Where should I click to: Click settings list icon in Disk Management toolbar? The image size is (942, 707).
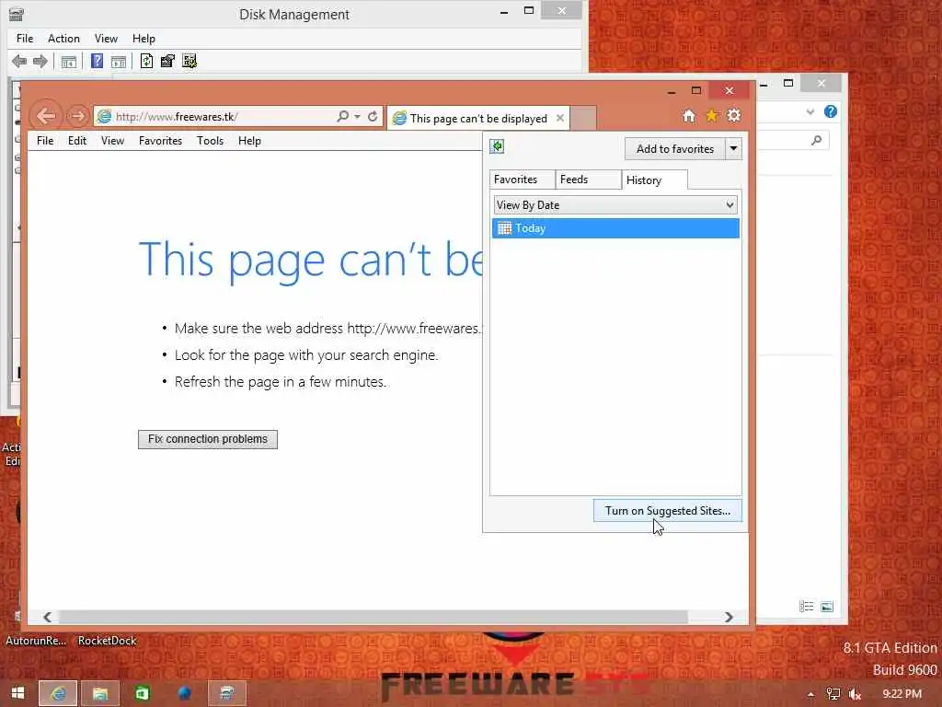pyautogui.click(x=190, y=61)
